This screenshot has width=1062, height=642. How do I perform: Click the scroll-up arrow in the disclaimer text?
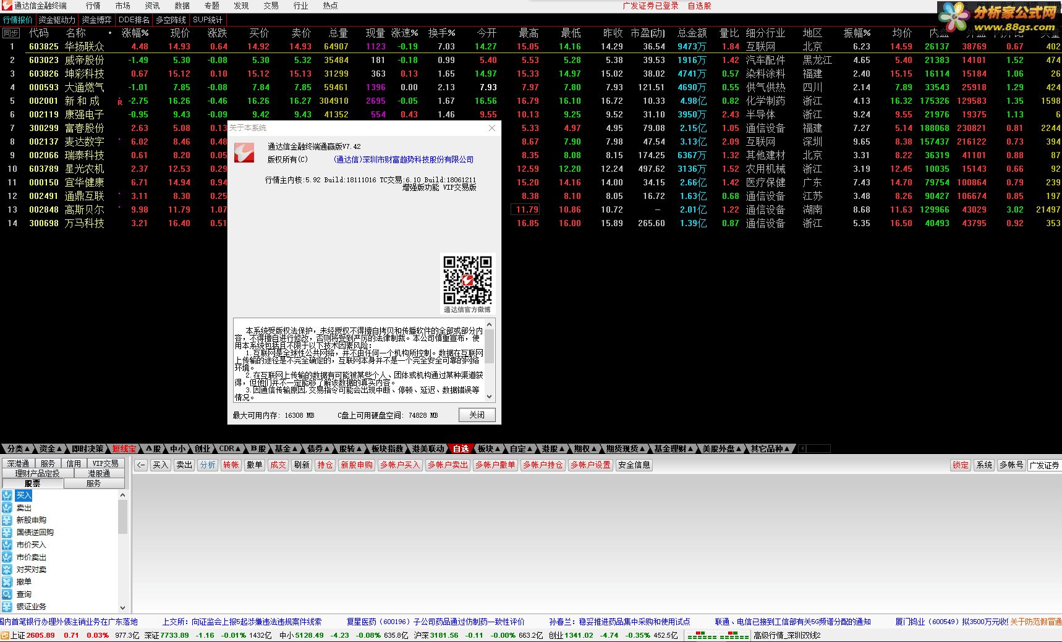click(490, 324)
